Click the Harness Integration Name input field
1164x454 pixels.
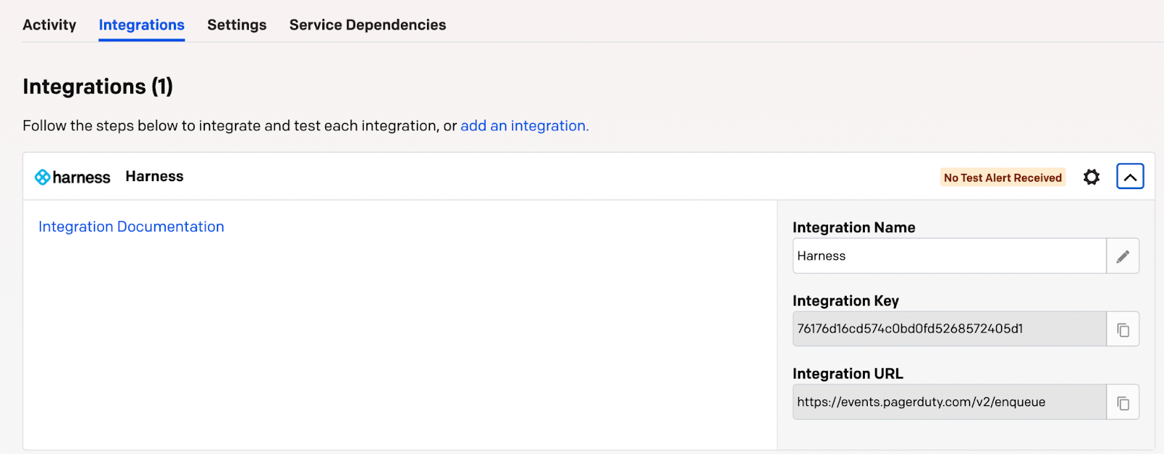(x=946, y=256)
